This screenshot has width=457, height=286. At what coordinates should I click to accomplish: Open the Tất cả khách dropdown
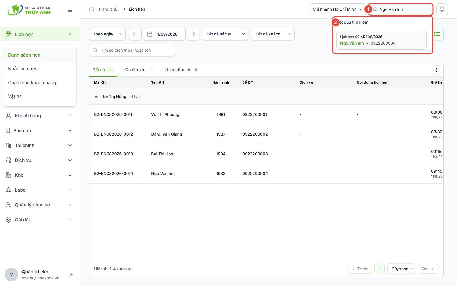click(x=273, y=34)
